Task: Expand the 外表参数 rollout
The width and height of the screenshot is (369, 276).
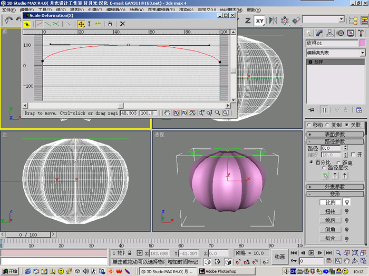Action: point(335,187)
